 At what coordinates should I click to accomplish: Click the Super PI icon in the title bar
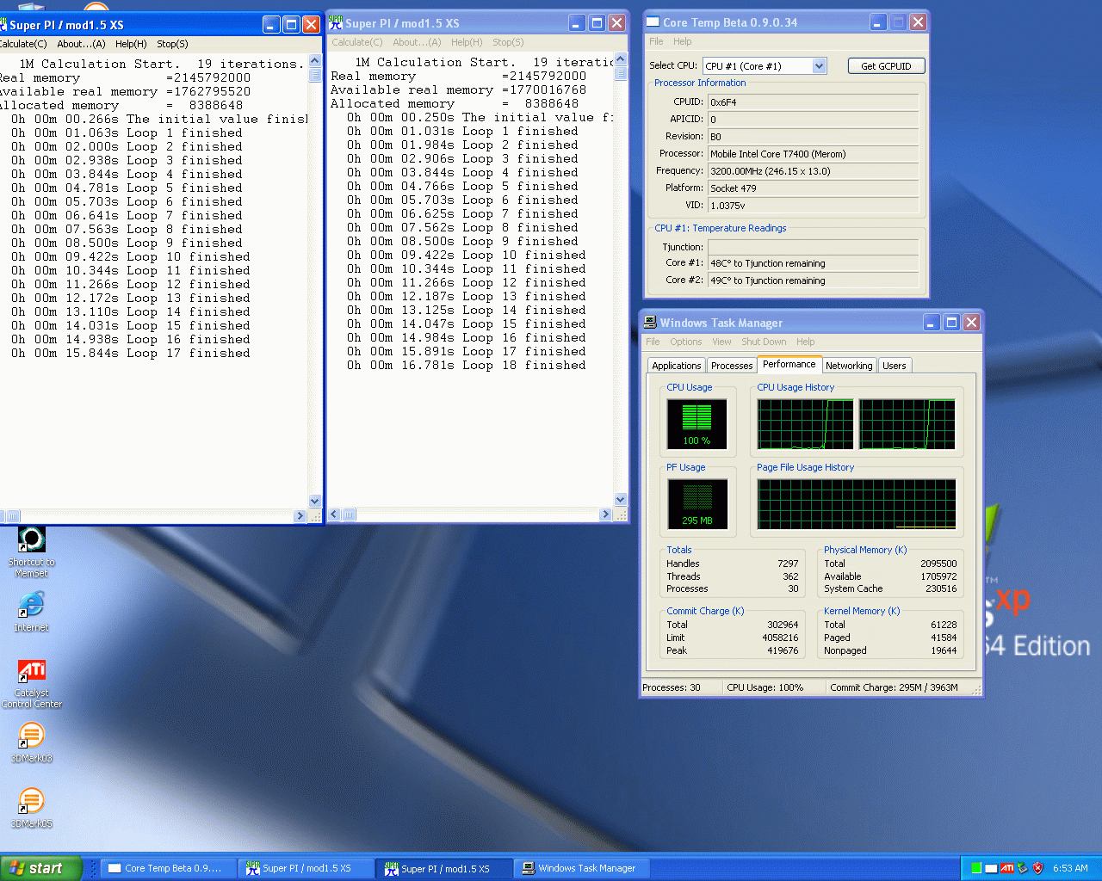pyautogui.click(x=334, y=23)
